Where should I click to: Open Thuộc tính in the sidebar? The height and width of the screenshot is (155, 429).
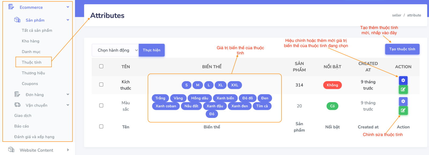tap(32, 62)
